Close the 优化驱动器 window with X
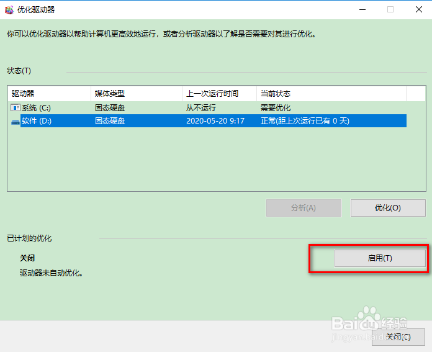 pyautogui.click(x=419, y=10)
